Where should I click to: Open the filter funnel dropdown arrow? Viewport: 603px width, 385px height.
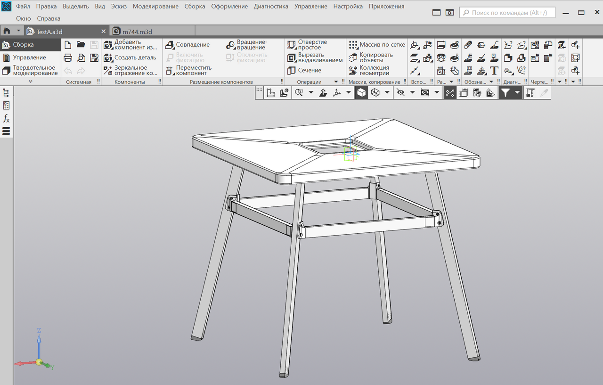coord(517,93)
